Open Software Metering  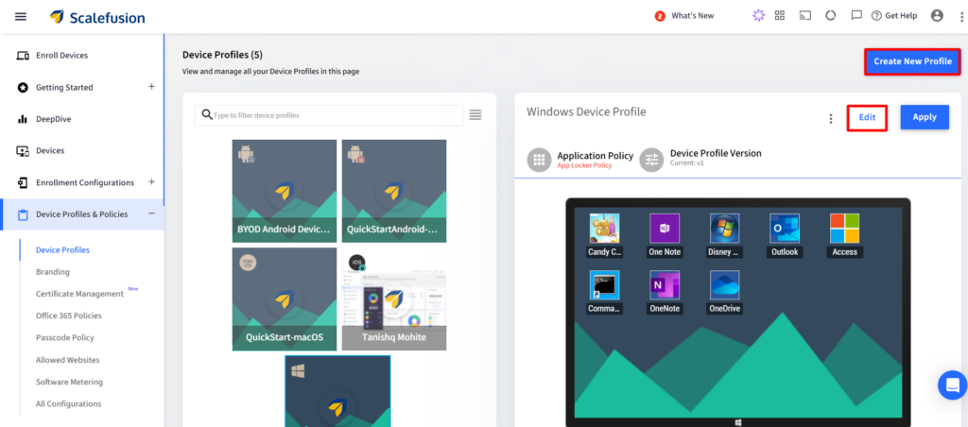[69, 382]
